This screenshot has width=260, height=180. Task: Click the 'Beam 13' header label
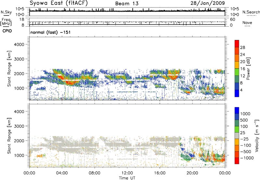tap(127, 4)
